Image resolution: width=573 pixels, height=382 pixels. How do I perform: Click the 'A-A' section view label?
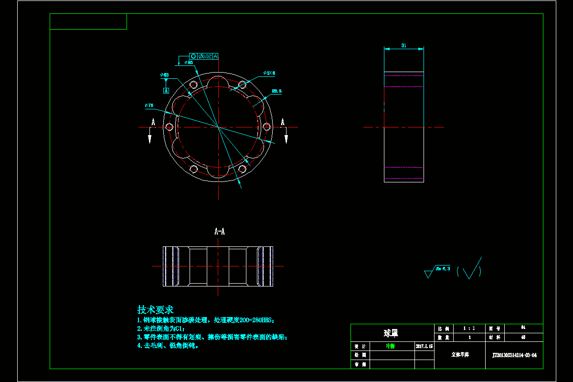pyautogui.click(x=219, y=232)
